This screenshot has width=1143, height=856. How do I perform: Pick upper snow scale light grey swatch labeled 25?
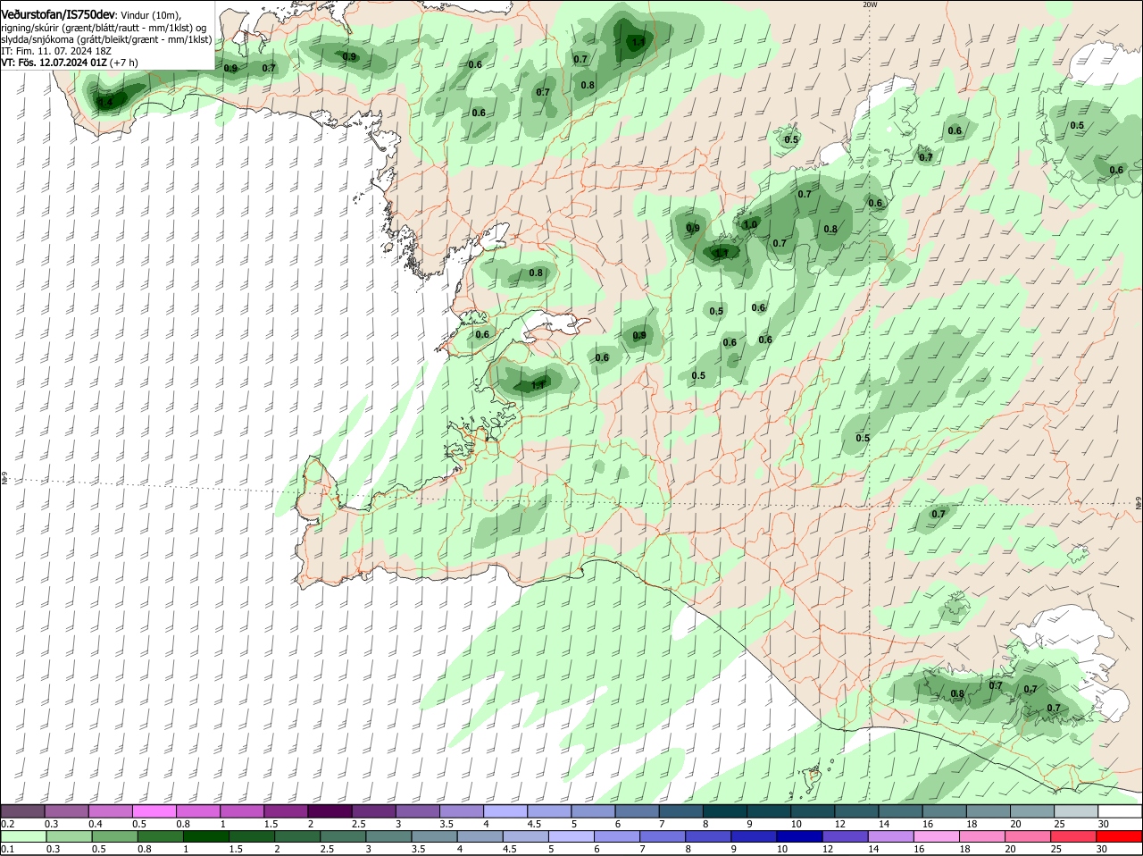point(1076,810)
